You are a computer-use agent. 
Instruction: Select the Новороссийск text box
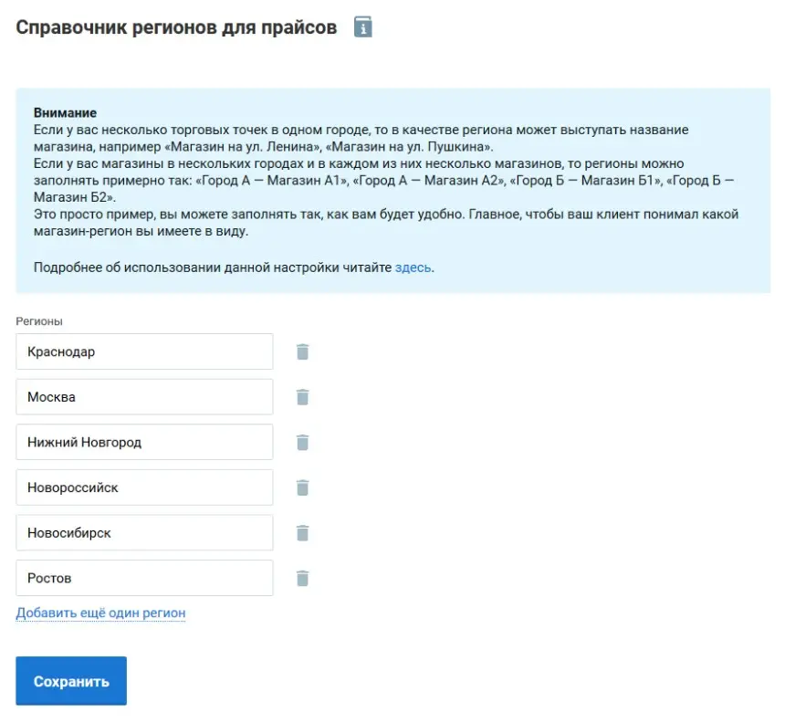coord(144,487)
